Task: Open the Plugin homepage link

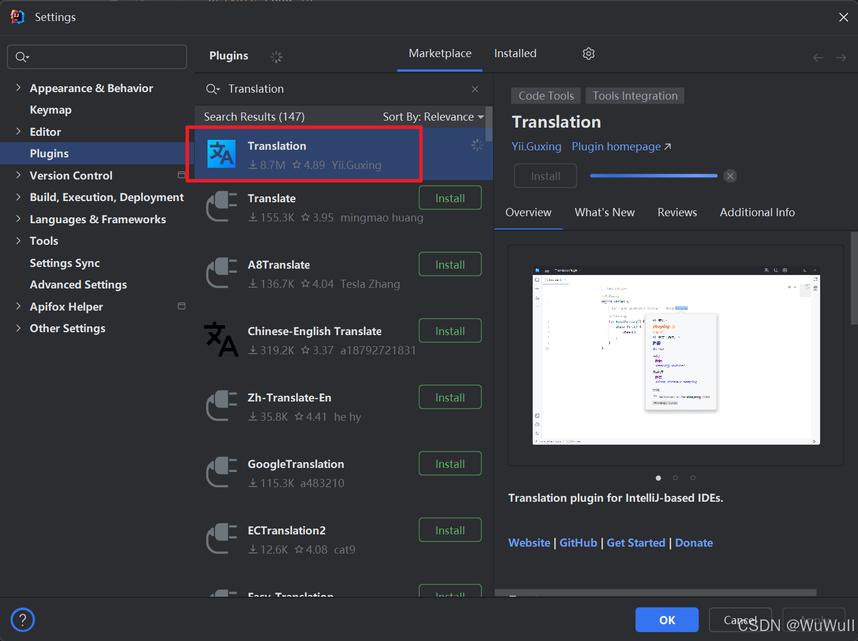Action: click(x=621, y=147)
